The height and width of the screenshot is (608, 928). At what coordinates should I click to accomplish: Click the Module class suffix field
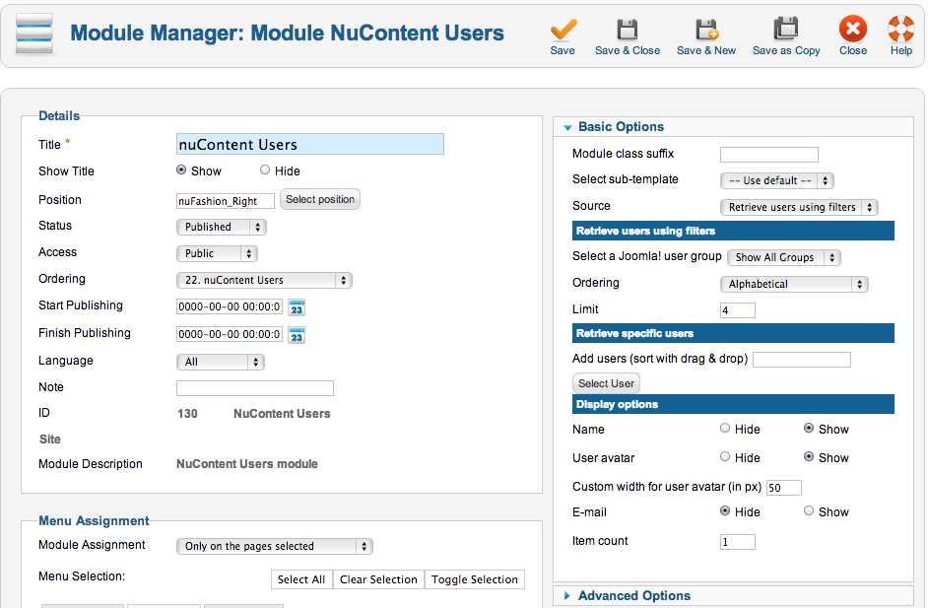[768, 155]
